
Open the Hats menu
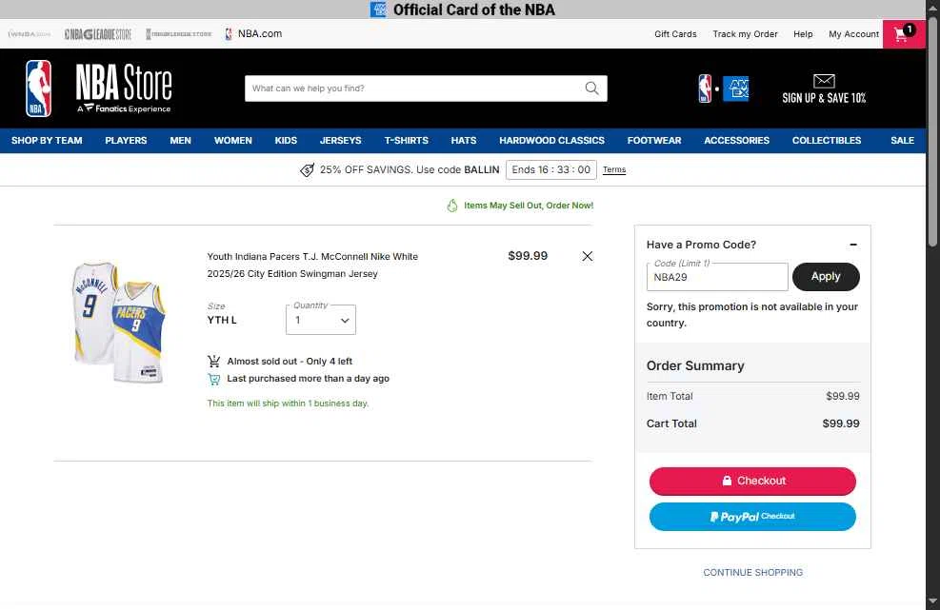coord(464,140)
